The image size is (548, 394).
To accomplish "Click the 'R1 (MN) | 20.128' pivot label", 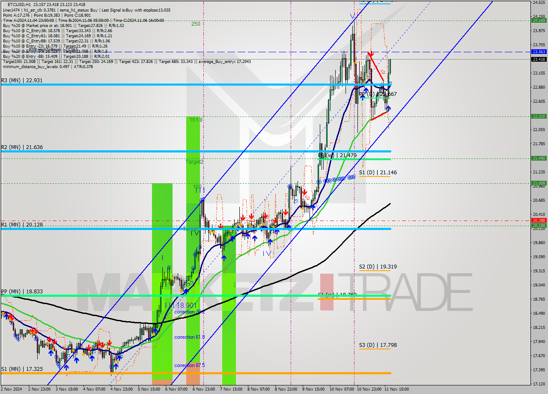I will (x=21, y=224).
